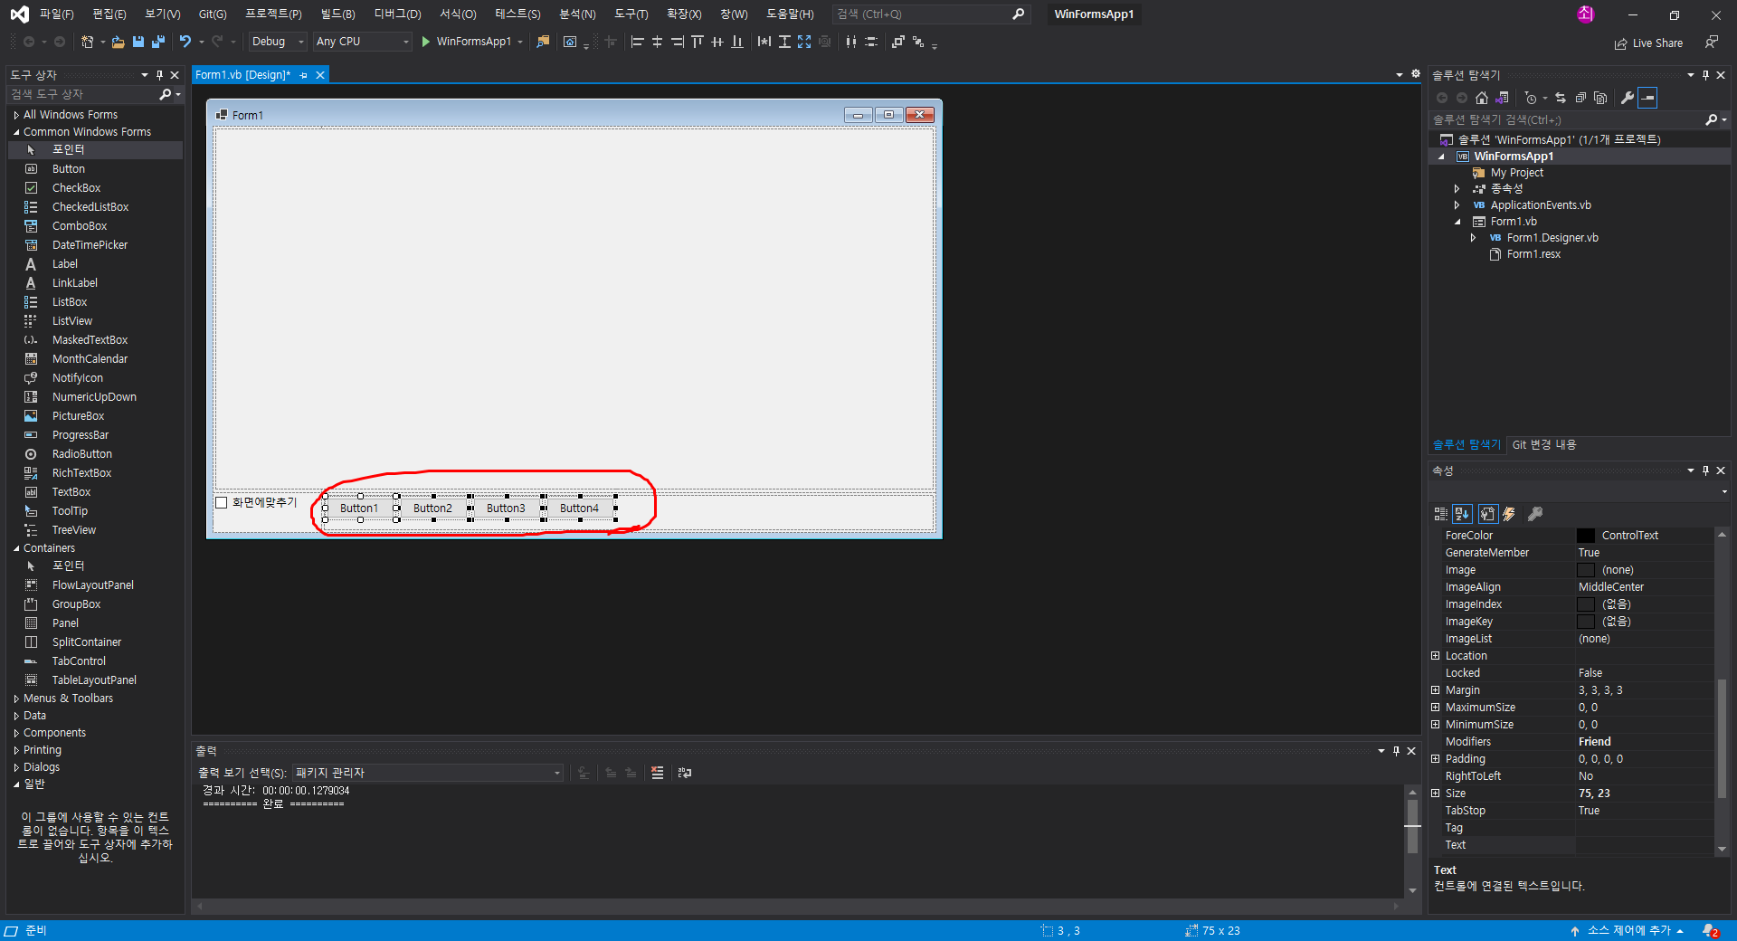Collapse Common Windows Forms toolbox group
This screenshot has width=1737, height=941.
pyautogui.click(x=16, y=132)
